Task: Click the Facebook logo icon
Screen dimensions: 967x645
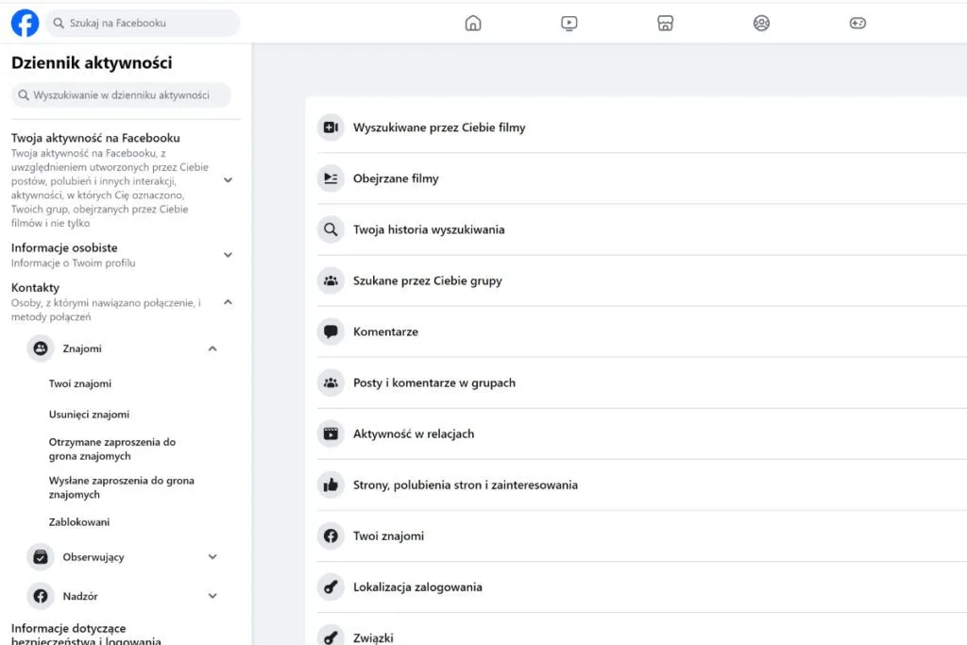Action: pos(25,23)
